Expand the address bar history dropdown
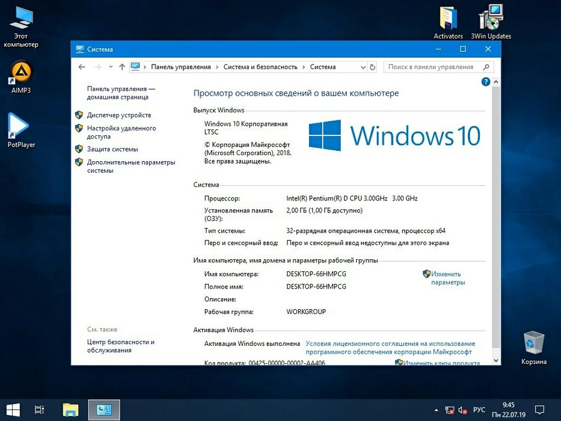 (x=363, y=67)
